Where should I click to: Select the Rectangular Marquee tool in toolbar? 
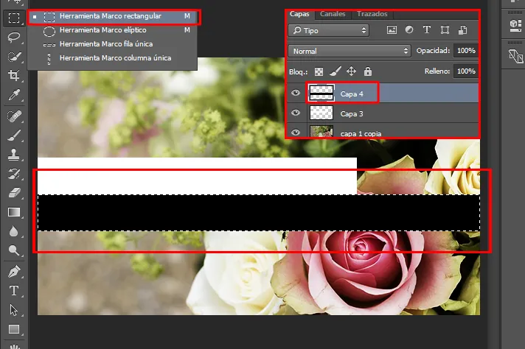pyautogui.click(x=14, y=18)
